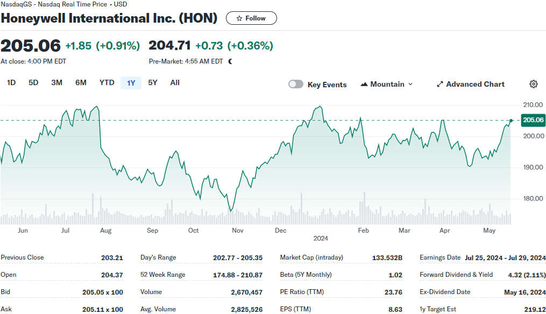
Task: Switch to the 3M range tab
Action: pos(57,82)
